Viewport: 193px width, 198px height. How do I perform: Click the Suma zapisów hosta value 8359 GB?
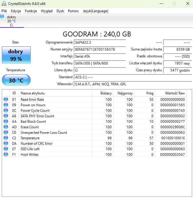coord(178,49)
